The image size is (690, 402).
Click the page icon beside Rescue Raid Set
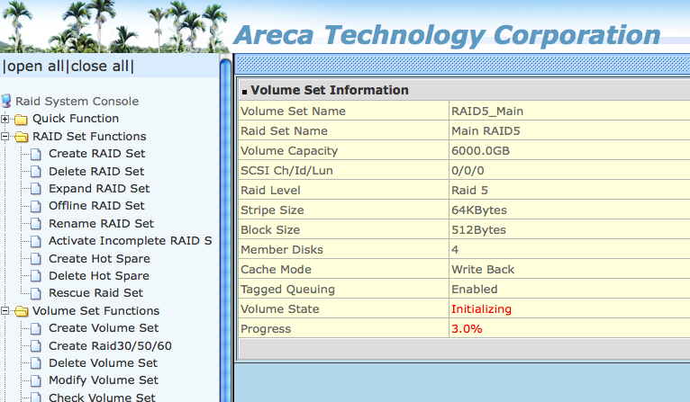pos(36,293)
